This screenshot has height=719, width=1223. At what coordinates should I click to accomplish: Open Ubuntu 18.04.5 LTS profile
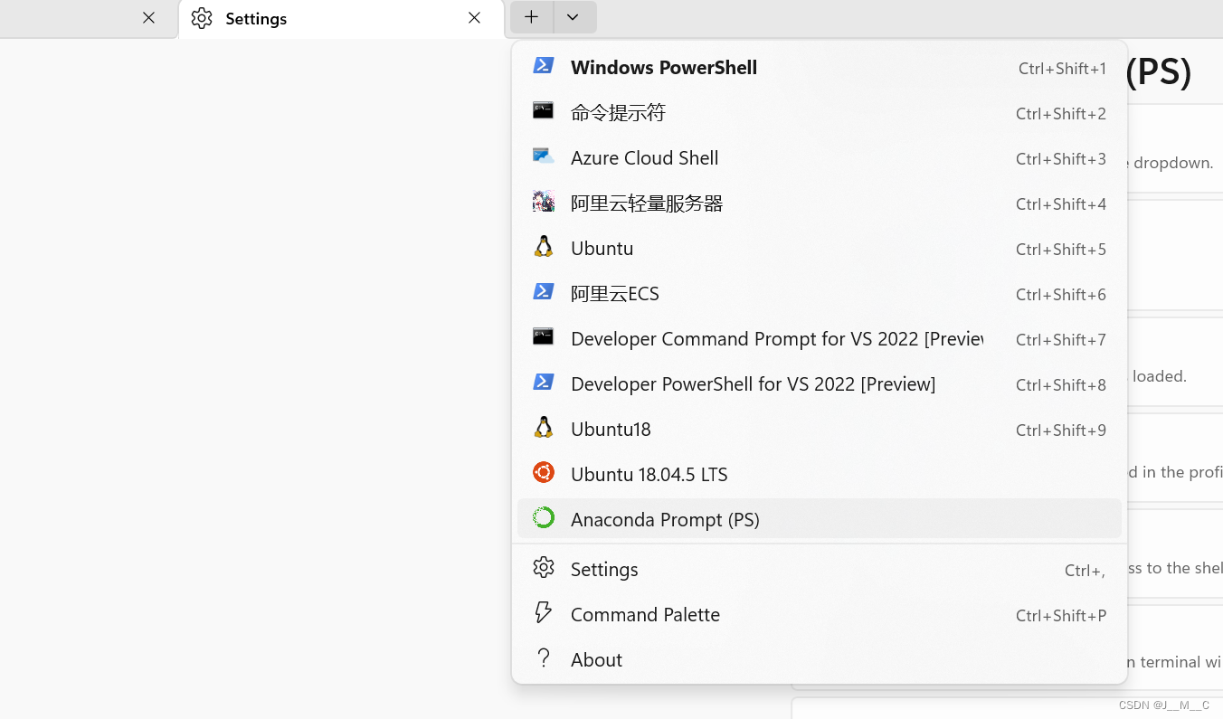(x=820, y=474)
